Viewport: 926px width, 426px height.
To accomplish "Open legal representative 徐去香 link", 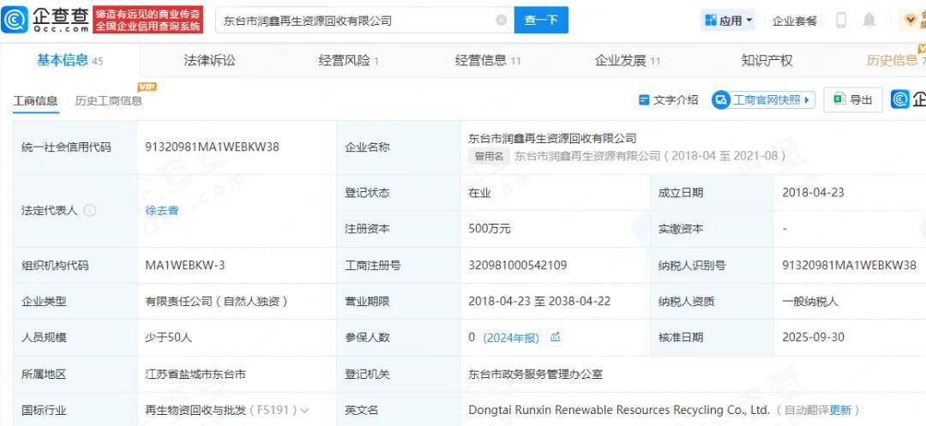I will pos(162,211).
